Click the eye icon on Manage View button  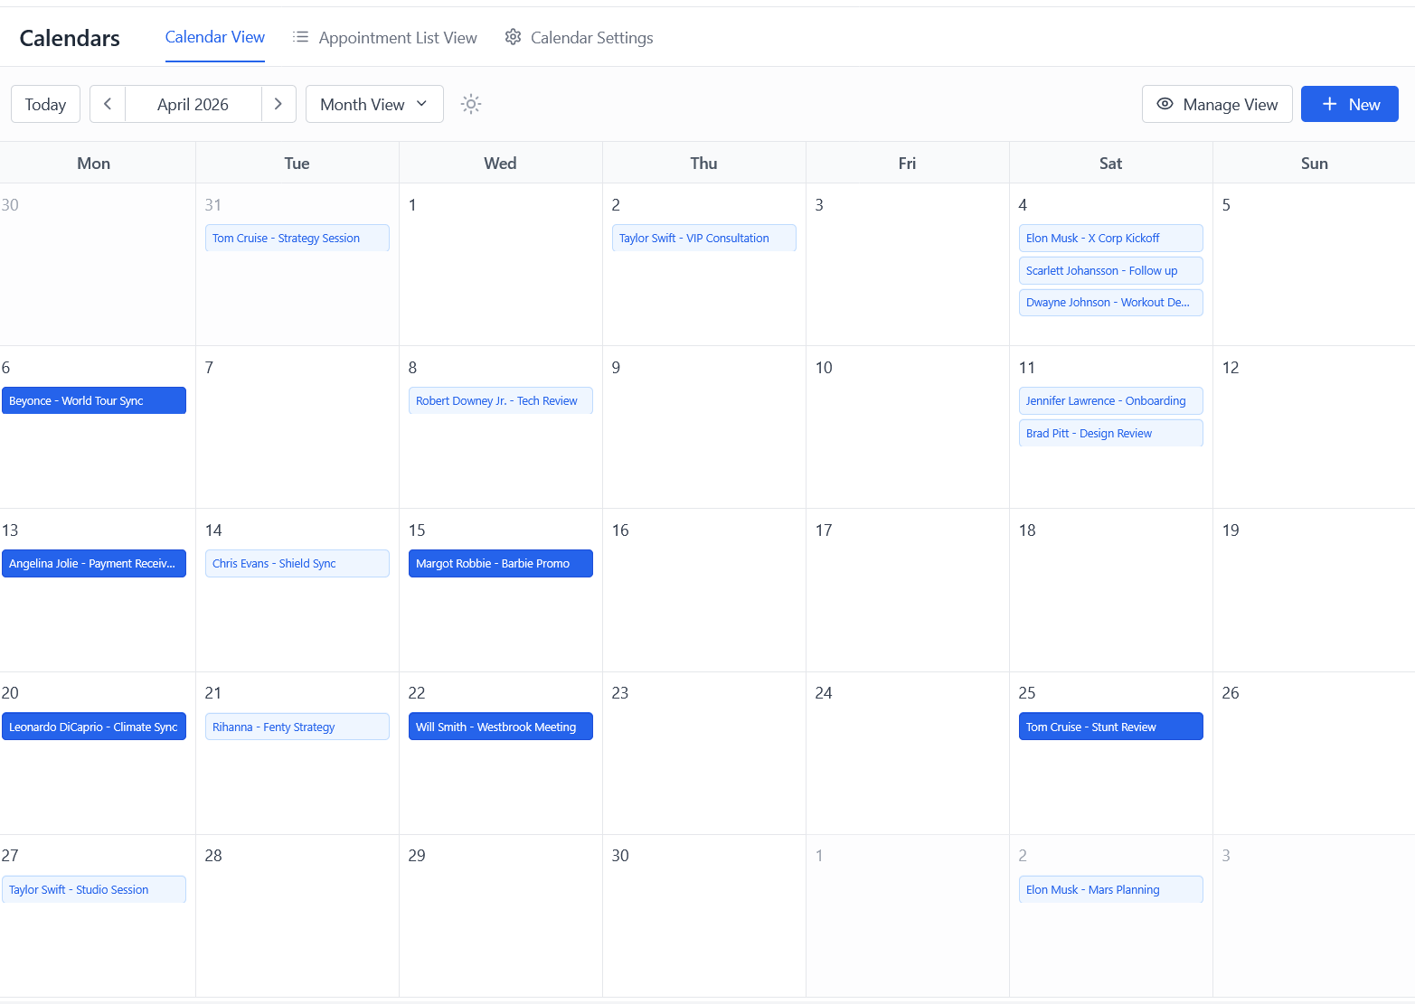[x=1165, y=104]
